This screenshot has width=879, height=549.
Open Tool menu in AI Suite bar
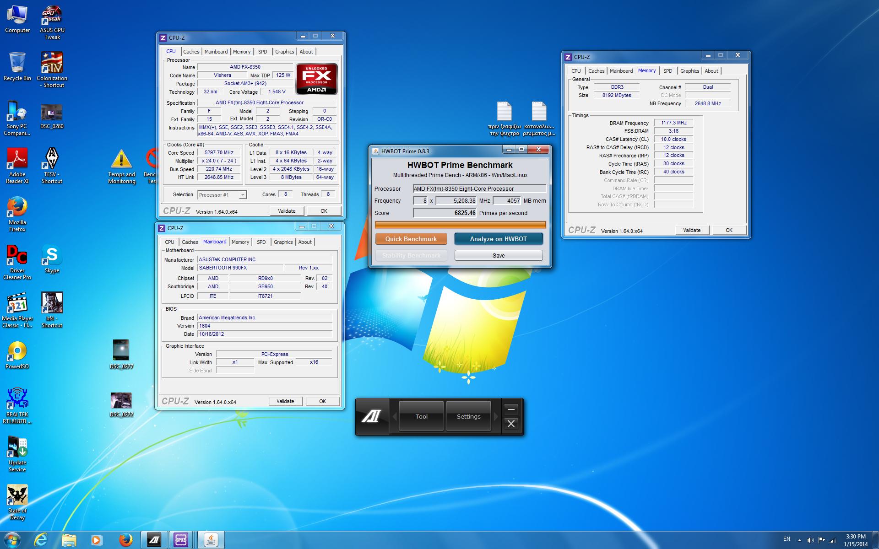tap(421, 416)
